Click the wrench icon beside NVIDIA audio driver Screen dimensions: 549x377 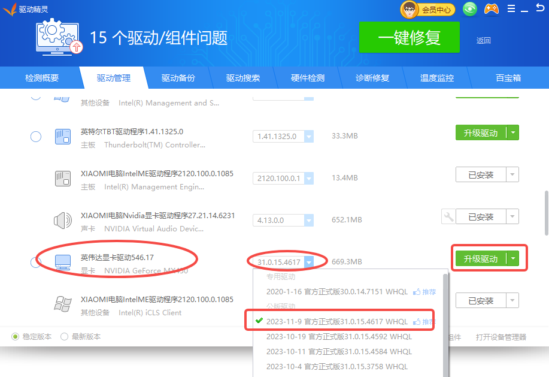(x=447, y=216)
